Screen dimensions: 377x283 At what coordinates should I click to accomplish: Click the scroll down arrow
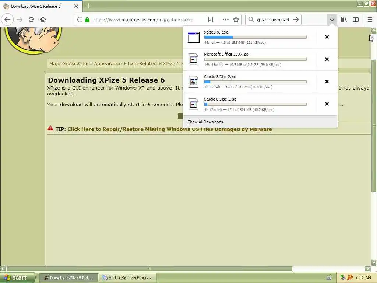374,262
